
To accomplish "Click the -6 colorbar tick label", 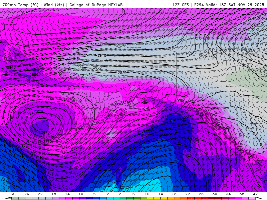I will pos(93,194).
